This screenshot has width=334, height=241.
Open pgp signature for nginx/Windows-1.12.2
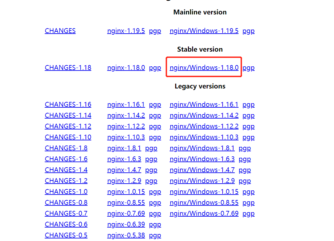point(248,127)
